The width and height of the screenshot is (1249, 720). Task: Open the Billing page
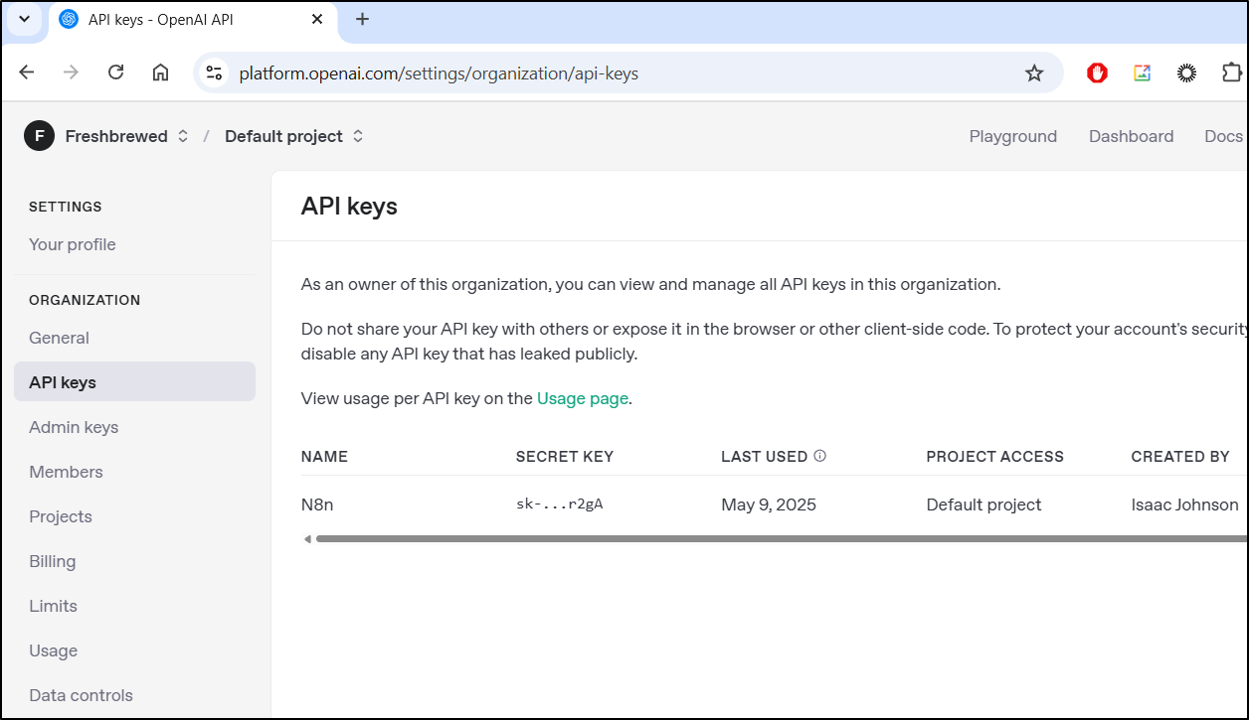coord(52,561)
